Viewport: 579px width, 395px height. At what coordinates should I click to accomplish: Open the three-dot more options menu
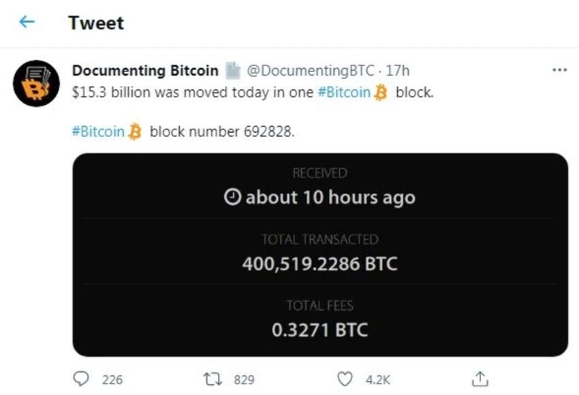[x=559, y=69]
